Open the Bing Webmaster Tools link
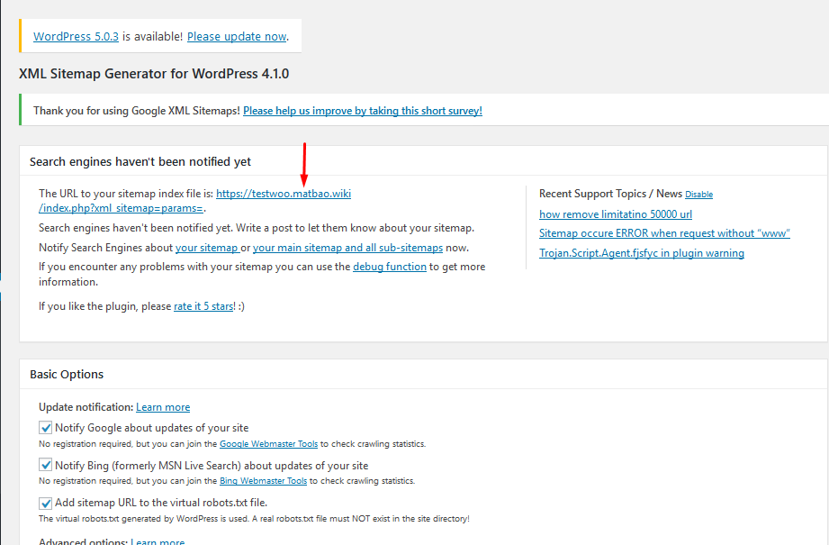Image resolution: width=829 pixels, height=545 pixels. 264,481
